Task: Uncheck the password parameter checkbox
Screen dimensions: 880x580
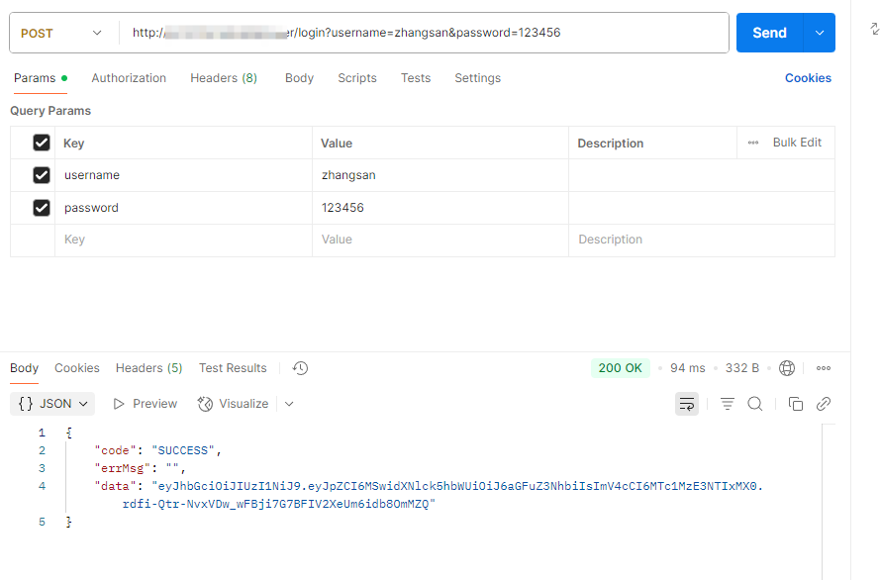Action: coord(42,208)
